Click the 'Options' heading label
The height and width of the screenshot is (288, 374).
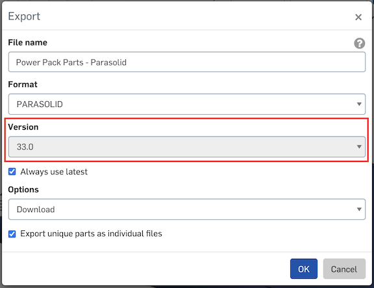click(23, 189)
